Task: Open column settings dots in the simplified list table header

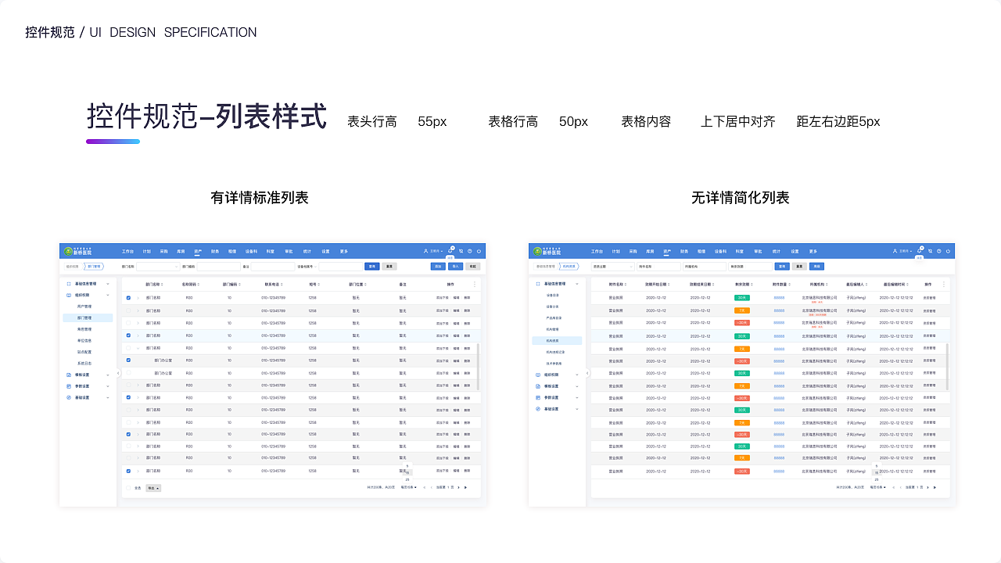Action: tap(943, 285)
